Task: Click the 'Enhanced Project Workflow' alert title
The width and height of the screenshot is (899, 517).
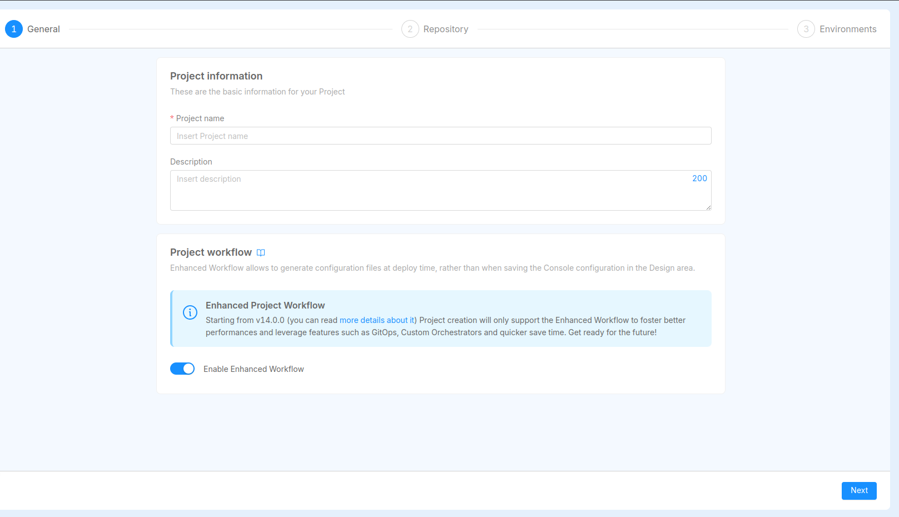Action: [265, 305]
